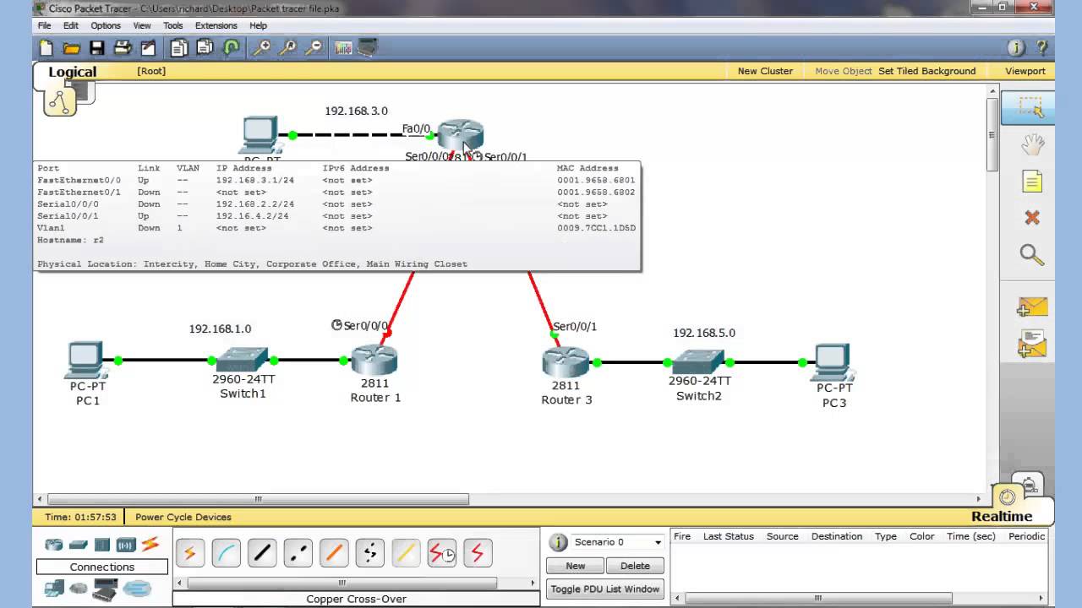1082x608 pixels.
Task: Select the Console cable connection
Action: [x=226, y=554]
